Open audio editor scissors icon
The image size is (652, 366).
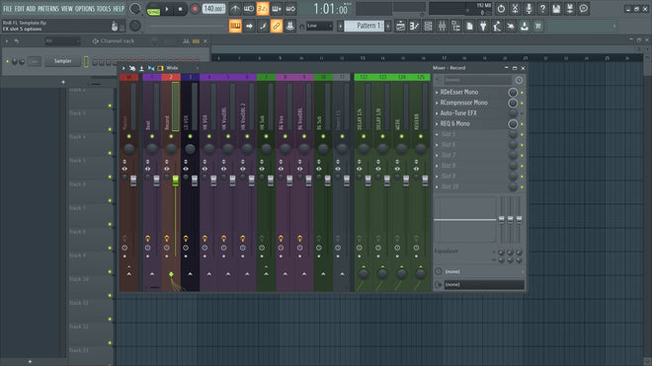point(515,9)
